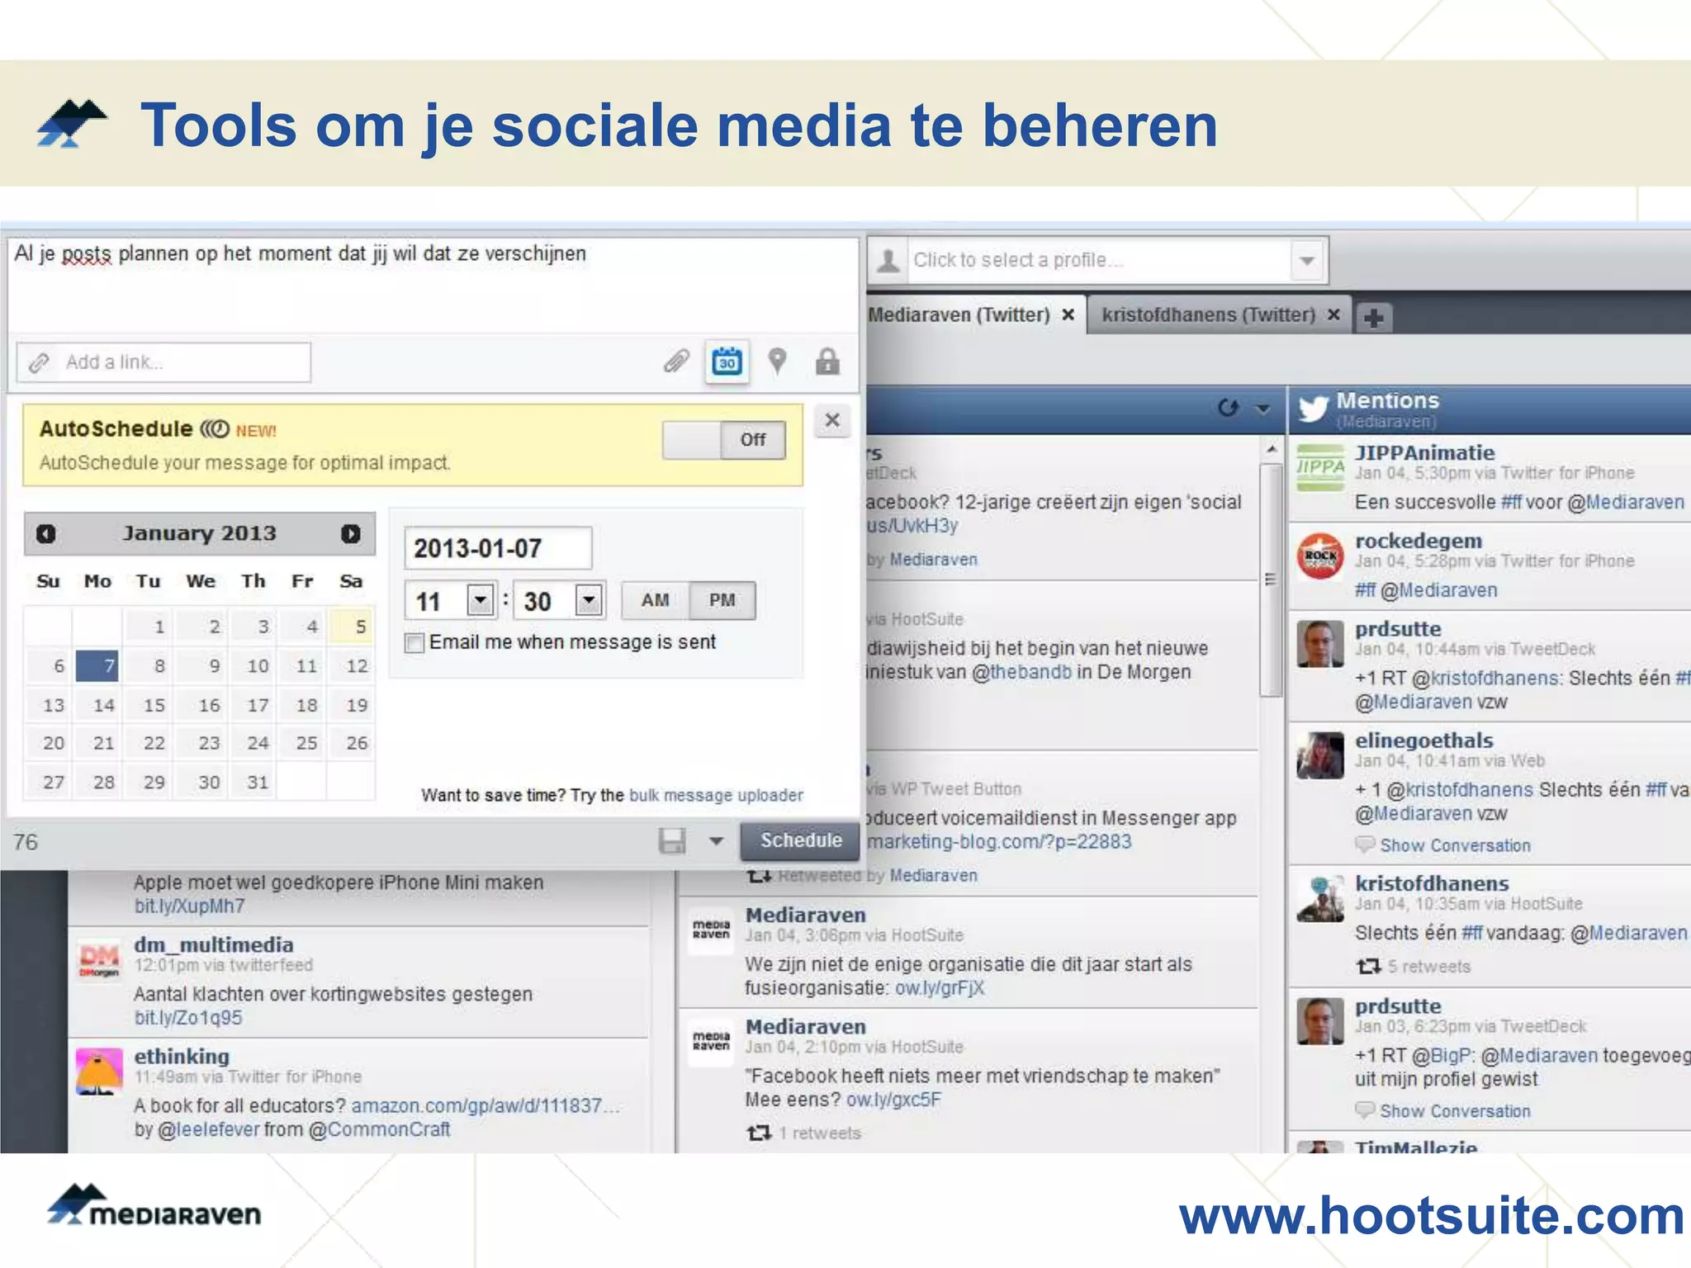Click the profile person icon

[x=888, y=260]
